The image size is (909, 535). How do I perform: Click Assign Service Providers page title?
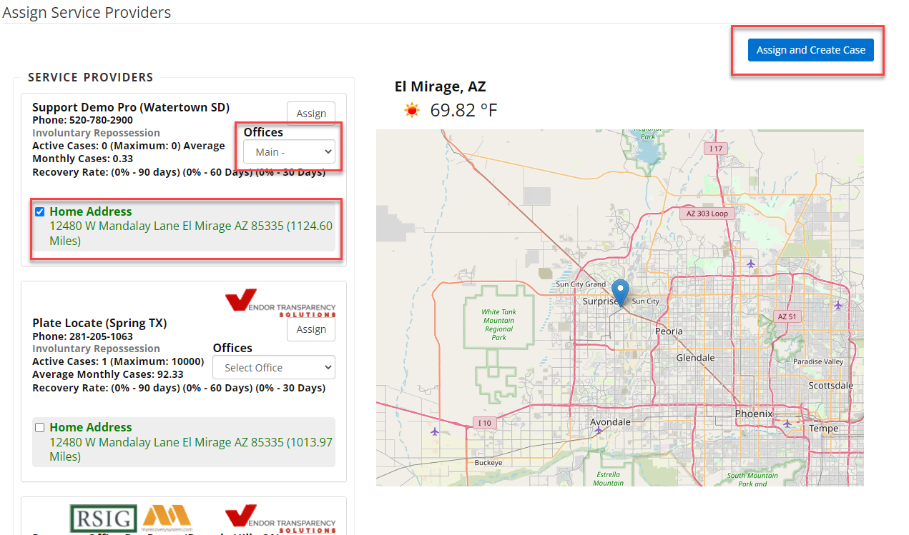coord(87,12)
